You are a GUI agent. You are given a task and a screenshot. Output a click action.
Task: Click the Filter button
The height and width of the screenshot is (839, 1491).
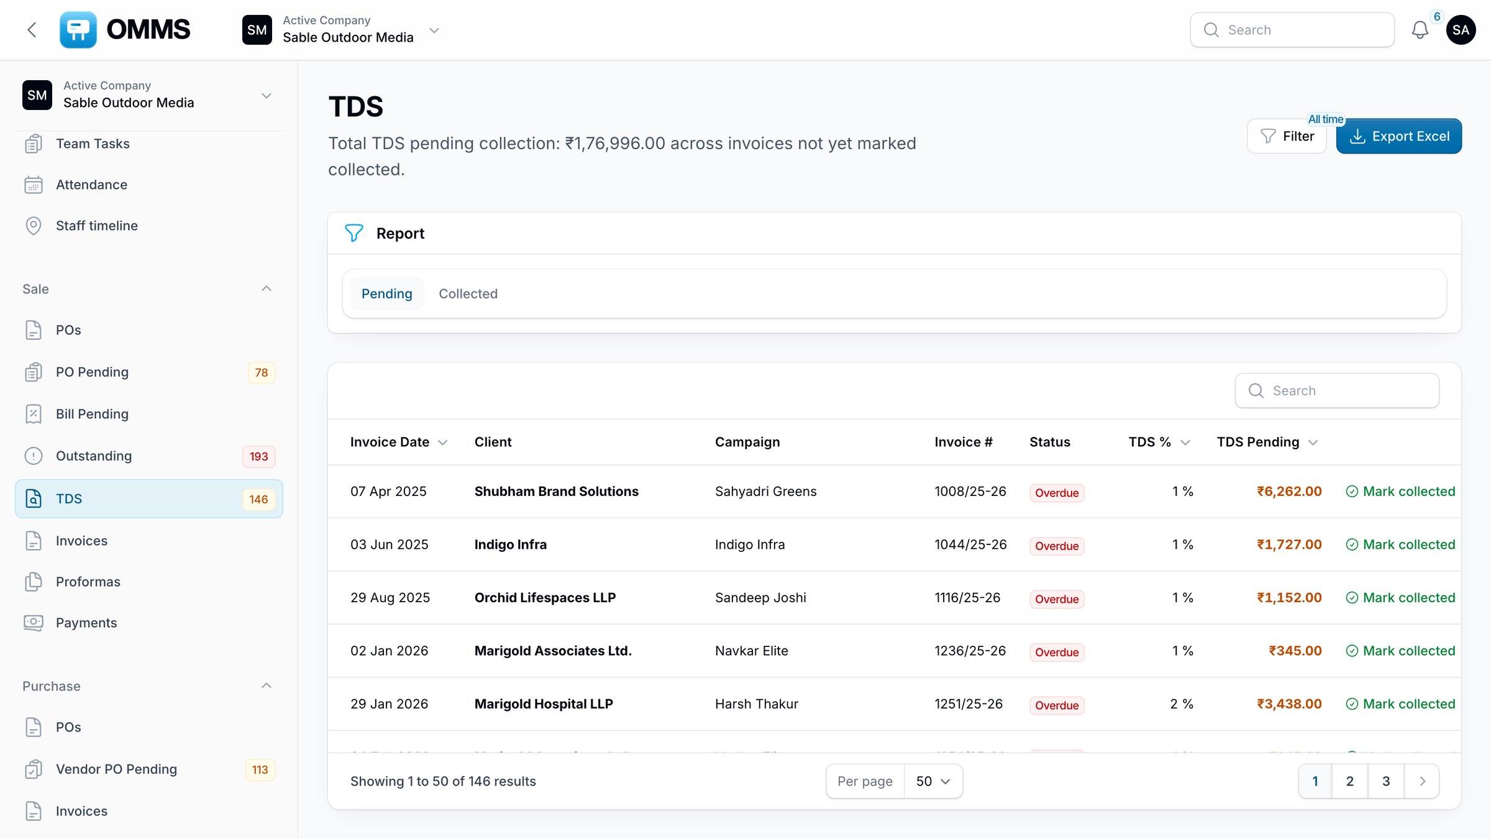[x=1287, y=136]
